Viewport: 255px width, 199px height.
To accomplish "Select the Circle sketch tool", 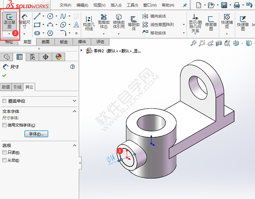I will (50, 16).
